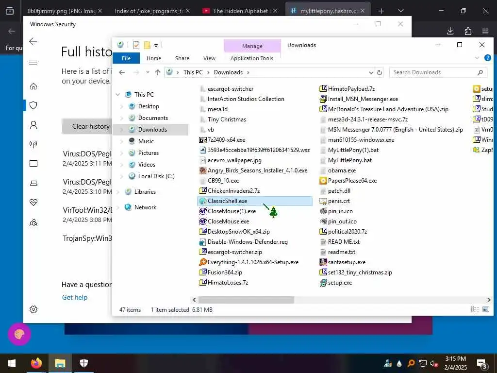Select Network in navigation pane
Viewport: 497px width, 373px height.
(145, 207)
